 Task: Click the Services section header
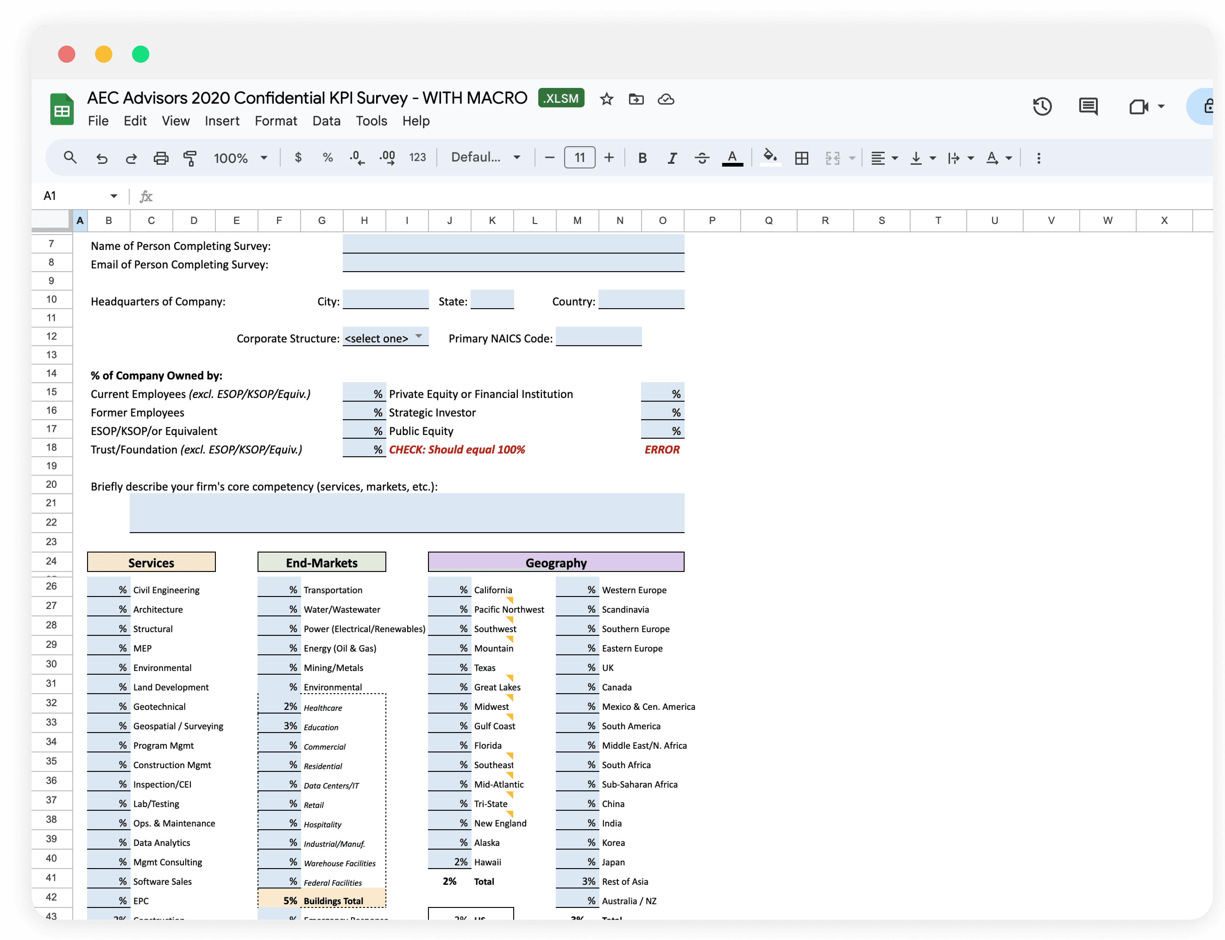pos(151,562)
